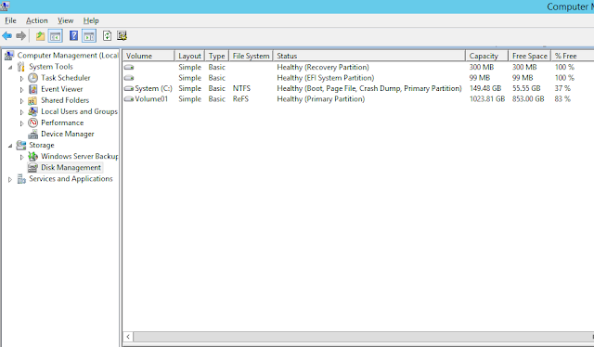The image size is (594, 347).
Task: Click the drive icon beside System (C:)
Action: coord(129,88)
